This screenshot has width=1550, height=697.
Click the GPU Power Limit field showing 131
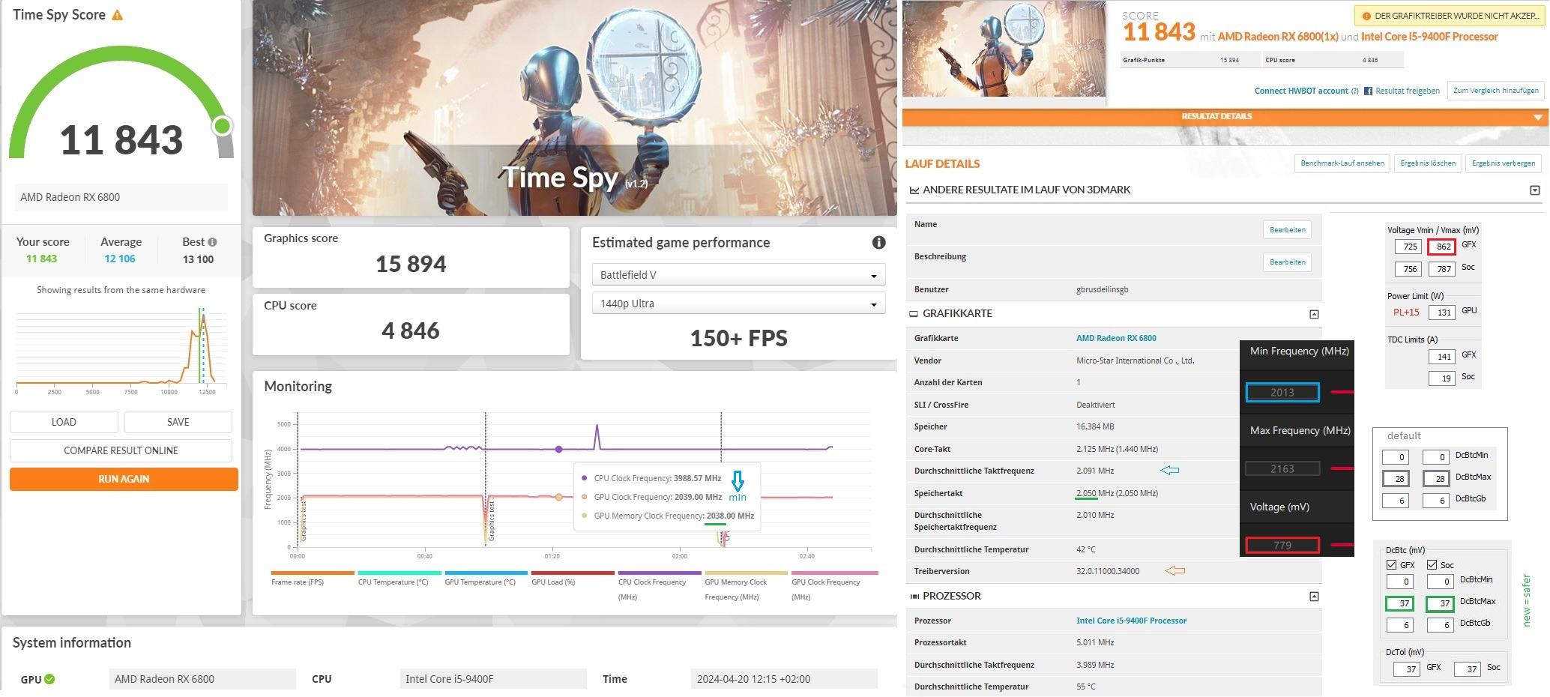point(1442,313)
